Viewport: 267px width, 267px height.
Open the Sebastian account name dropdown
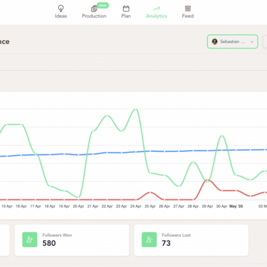pyautogui.click(x=232, y=42)
